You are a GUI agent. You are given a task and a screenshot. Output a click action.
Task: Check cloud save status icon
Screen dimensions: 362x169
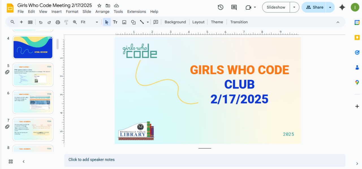(x=116, y=6)
